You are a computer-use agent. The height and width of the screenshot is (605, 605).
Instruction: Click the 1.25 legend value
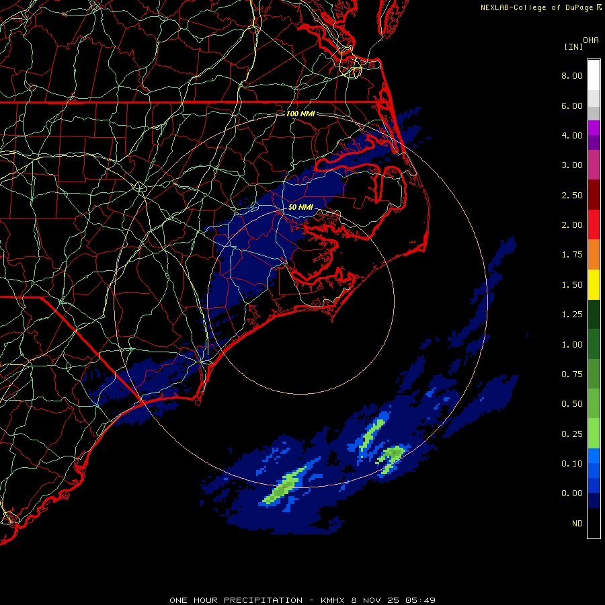pyautogui.click(x=572, y=315)
